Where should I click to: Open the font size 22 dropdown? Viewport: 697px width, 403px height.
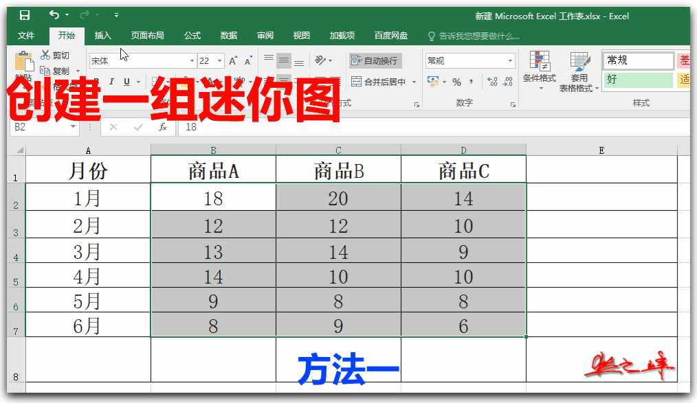[x=219, y=61]
